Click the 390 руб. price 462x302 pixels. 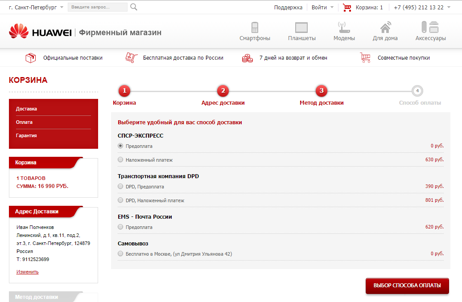pyautogui.click(x=434, y=186)
